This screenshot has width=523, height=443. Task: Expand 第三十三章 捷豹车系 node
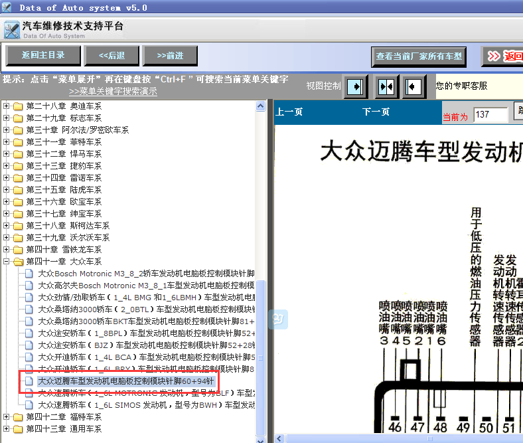(6, 165)
